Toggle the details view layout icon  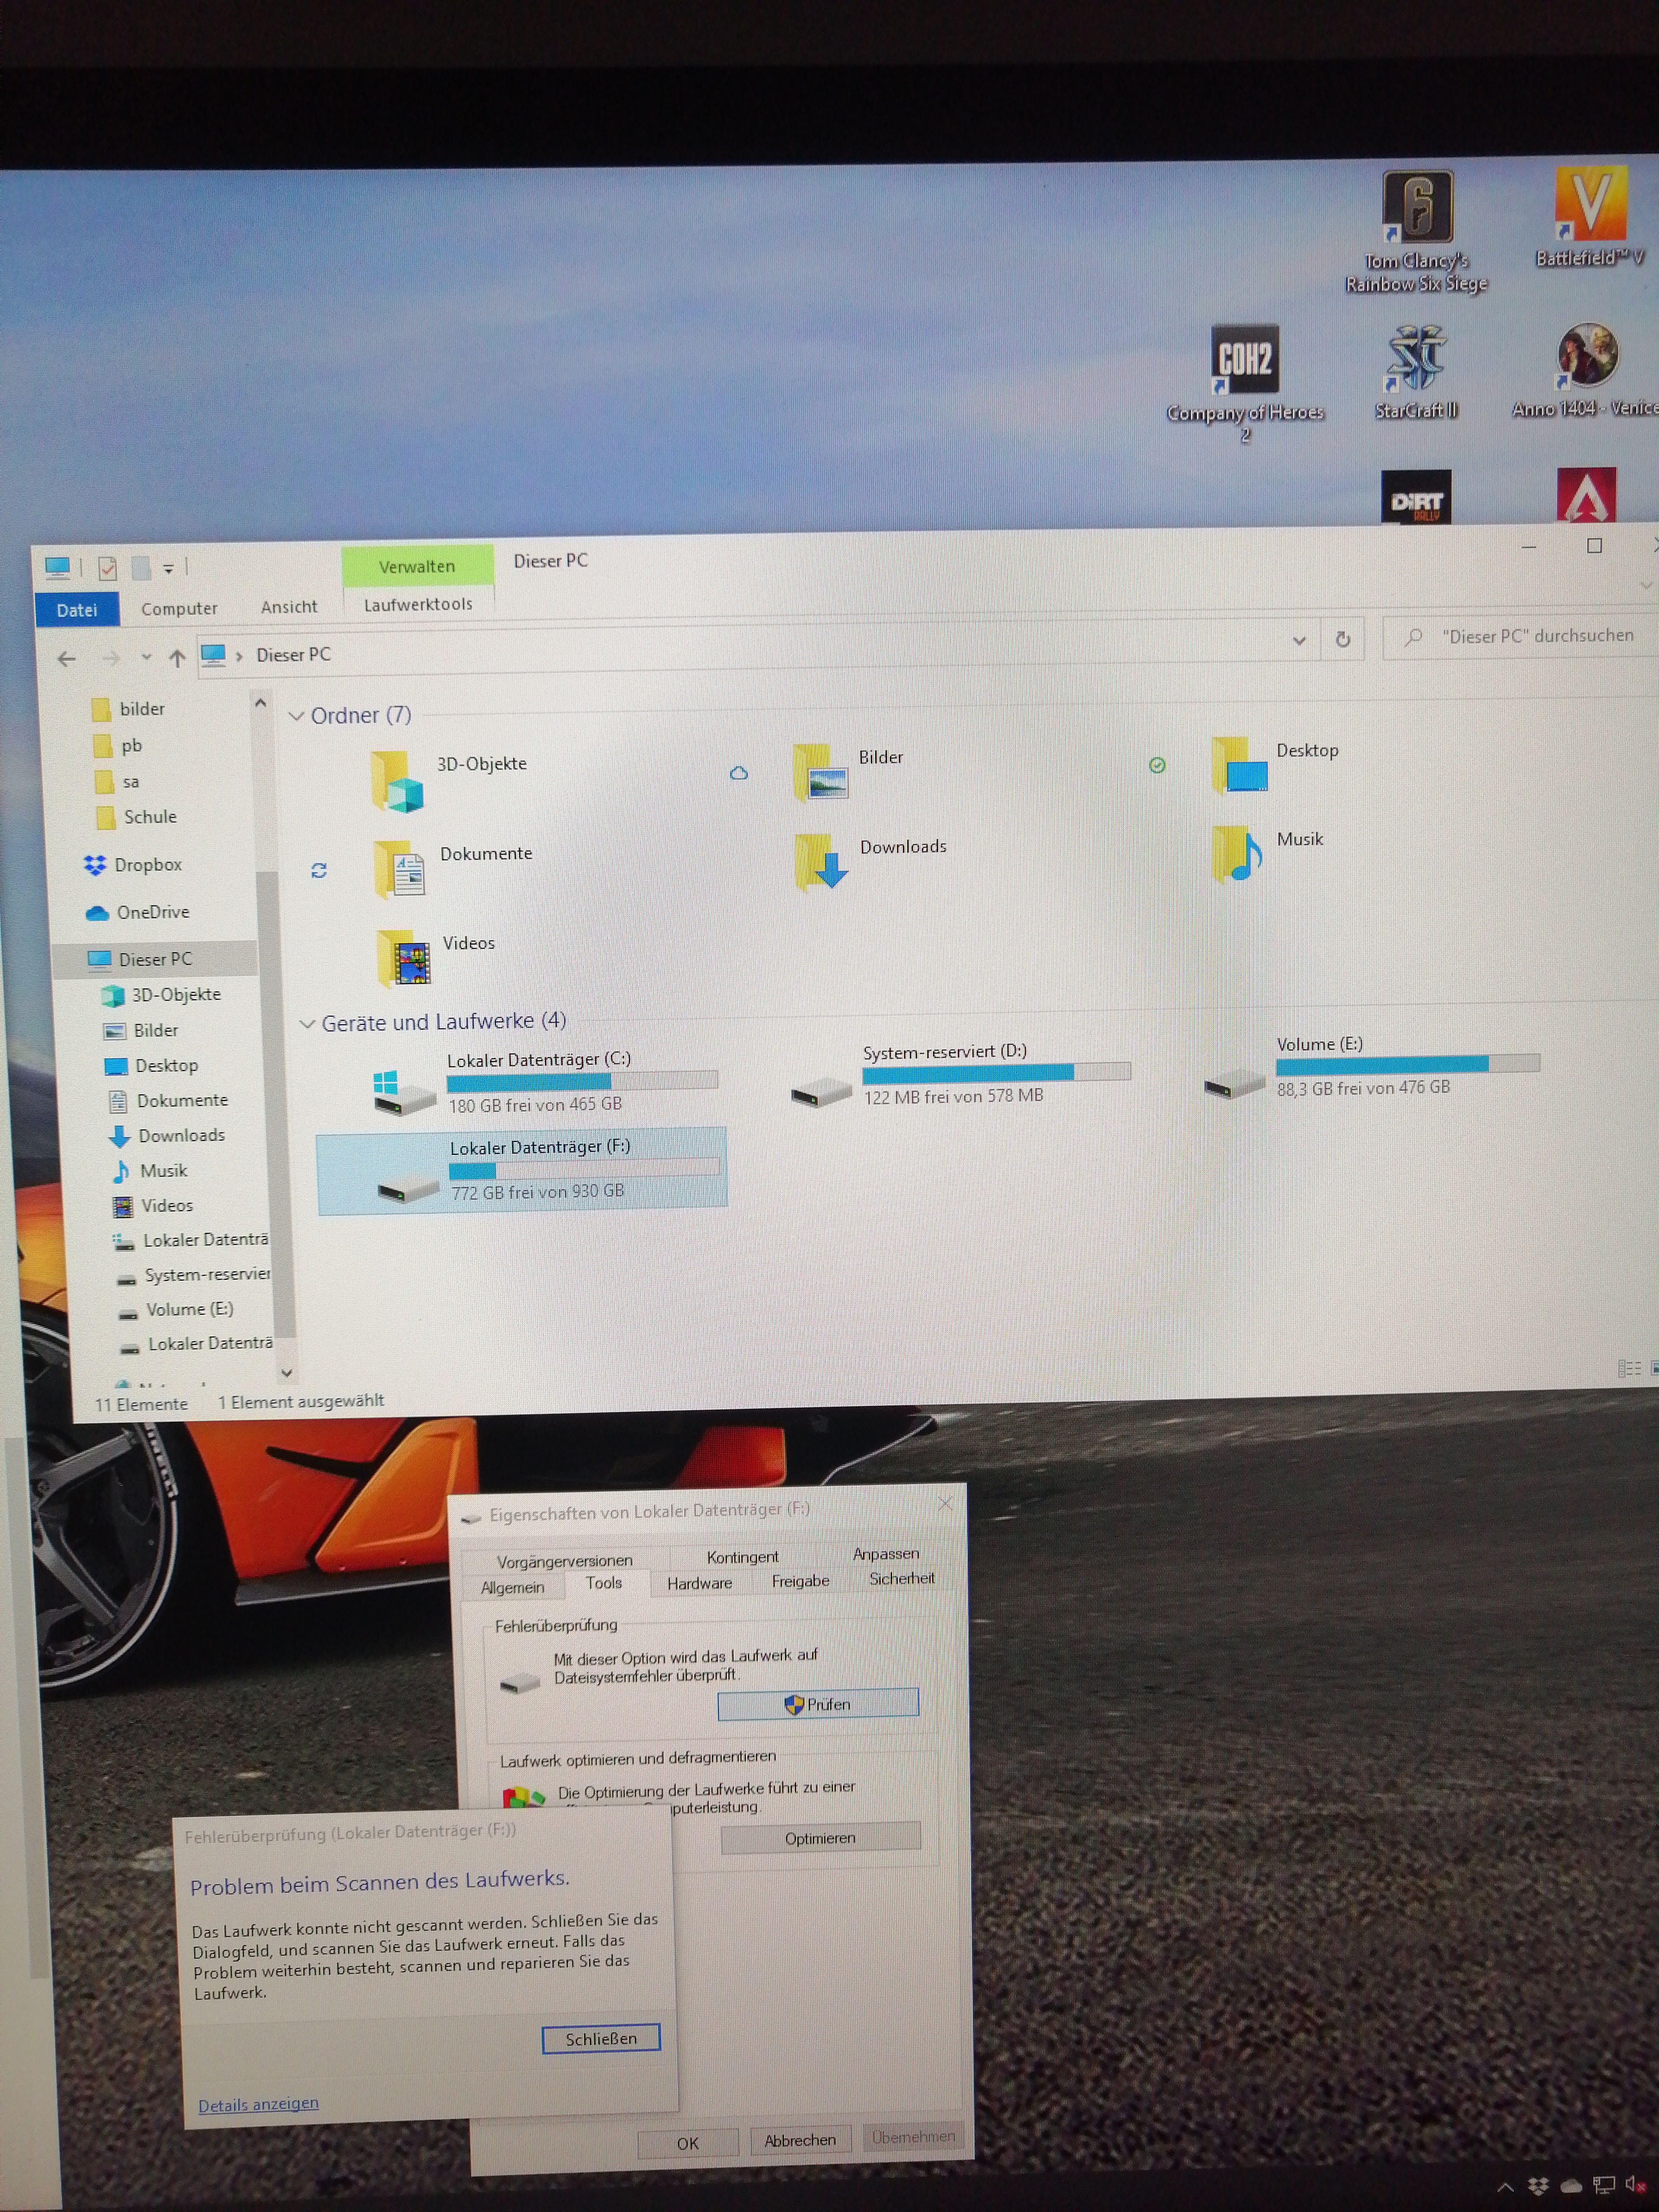(1629, 1368)
